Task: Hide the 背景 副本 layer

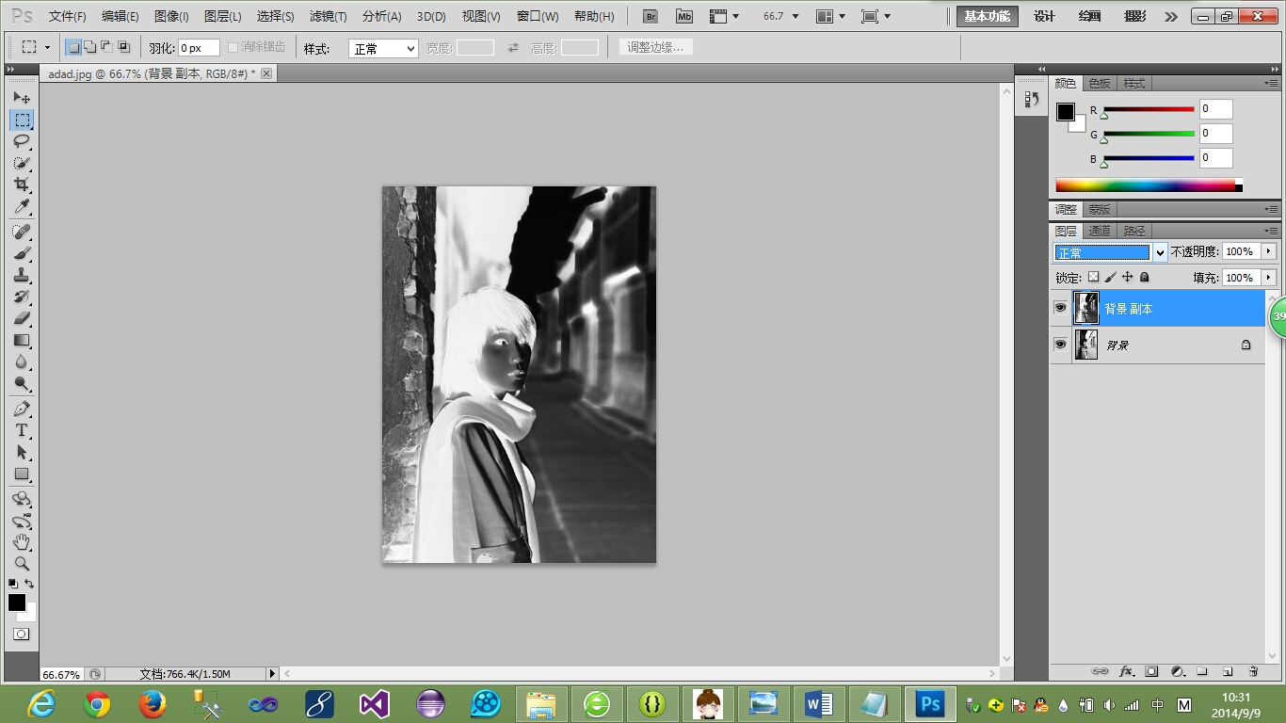Action: [x=1061, y=308]
